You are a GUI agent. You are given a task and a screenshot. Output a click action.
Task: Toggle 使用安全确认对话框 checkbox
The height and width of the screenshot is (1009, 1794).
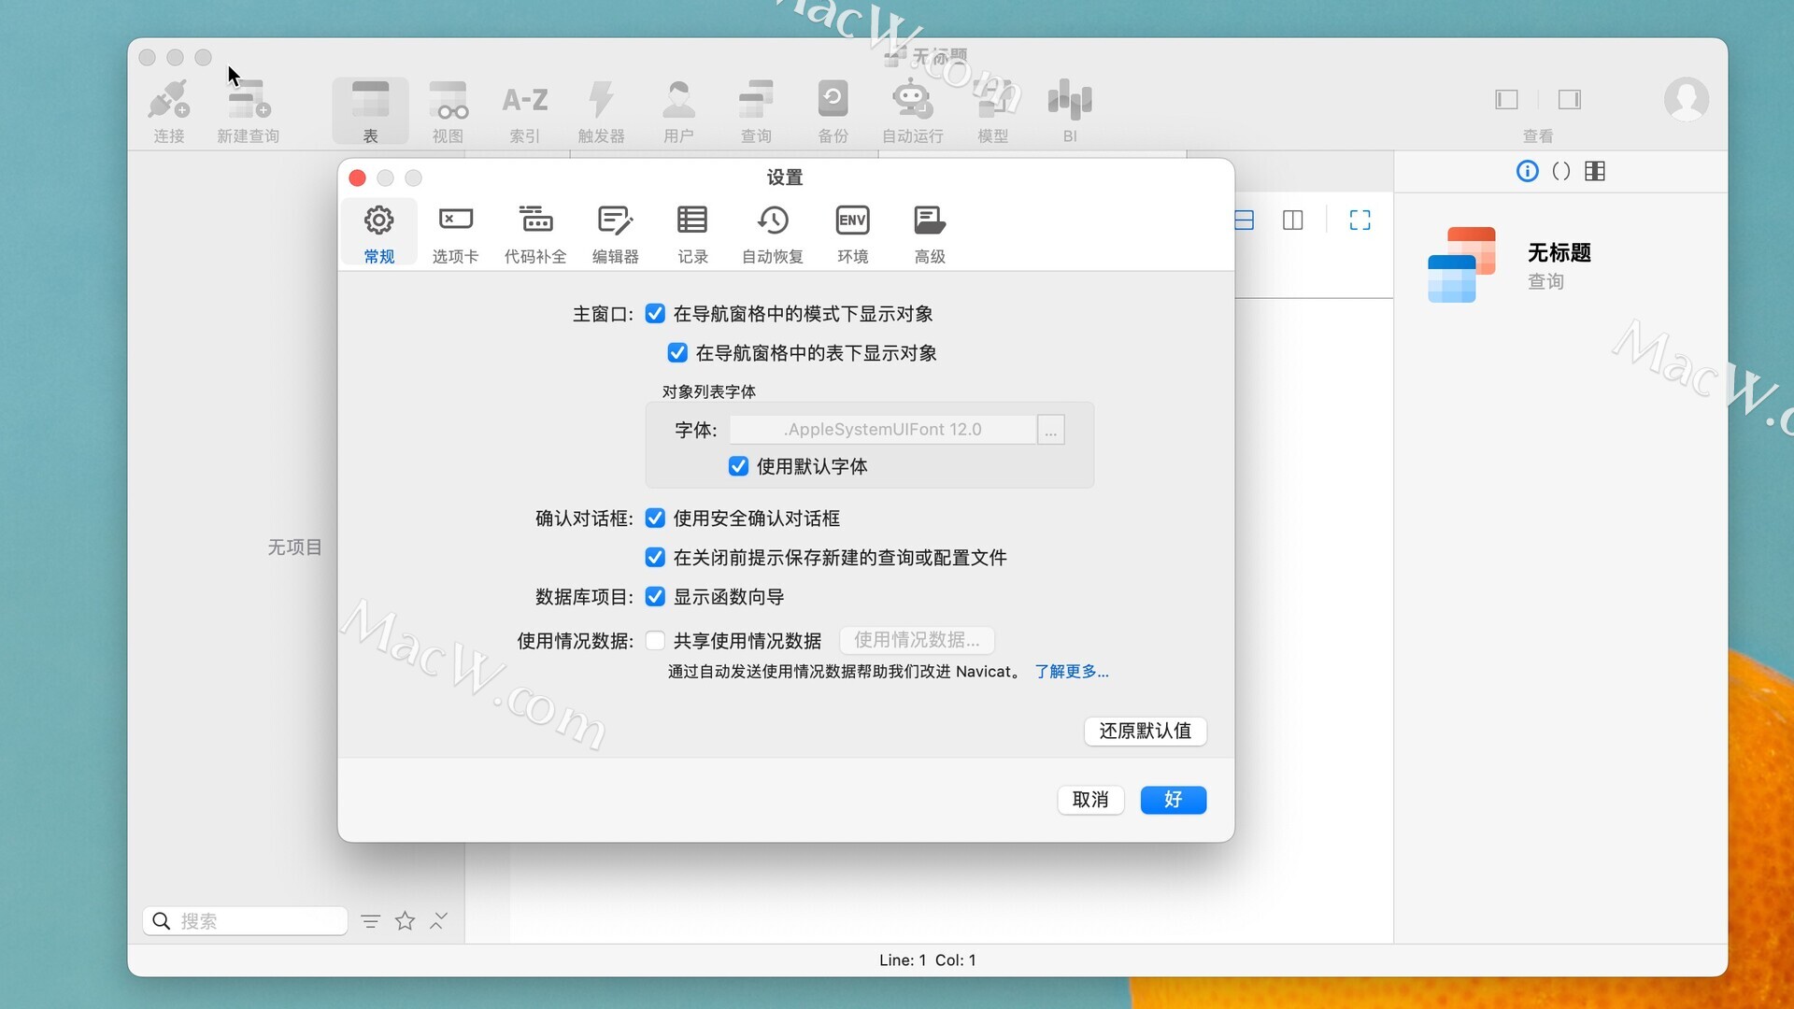point(655,519)
